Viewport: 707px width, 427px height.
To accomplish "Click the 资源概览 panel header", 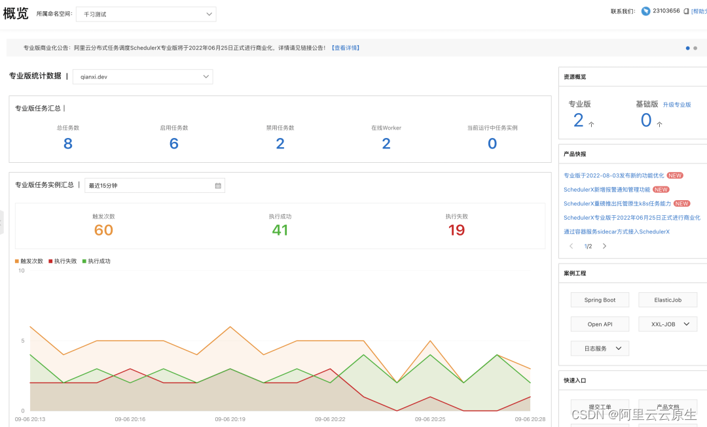I will (x=575, y=77).
